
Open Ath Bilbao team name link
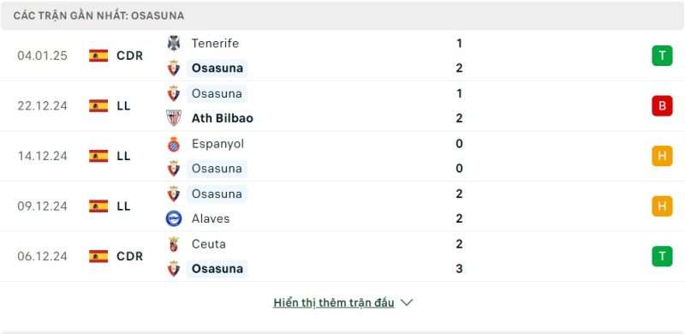click(x=223, y=118)
